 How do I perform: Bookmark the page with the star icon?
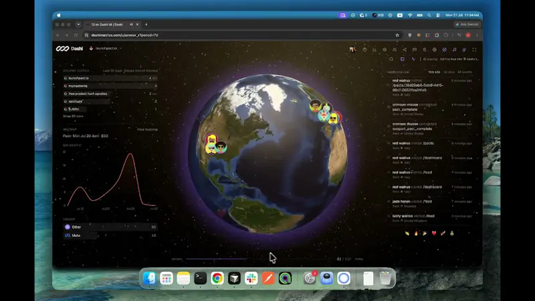tap(397, 35)
